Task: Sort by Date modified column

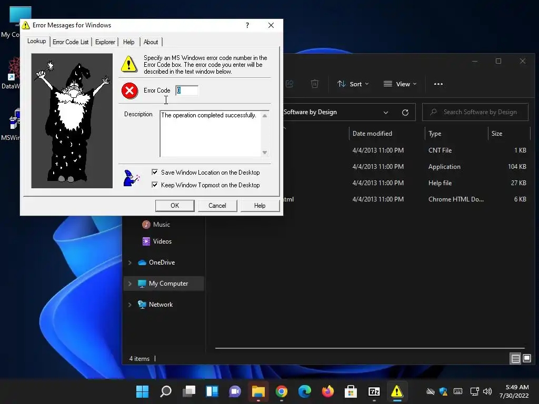Action: tap(387, 133)
